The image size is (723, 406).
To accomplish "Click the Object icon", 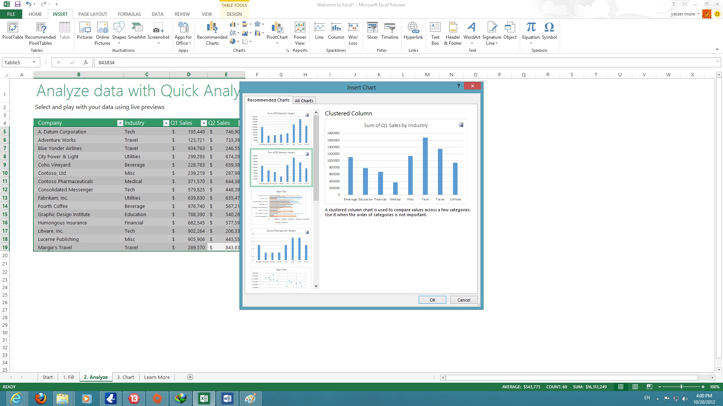I will click(510, 31).
